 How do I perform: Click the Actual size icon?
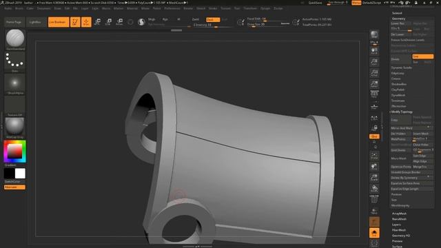[374, 73]
